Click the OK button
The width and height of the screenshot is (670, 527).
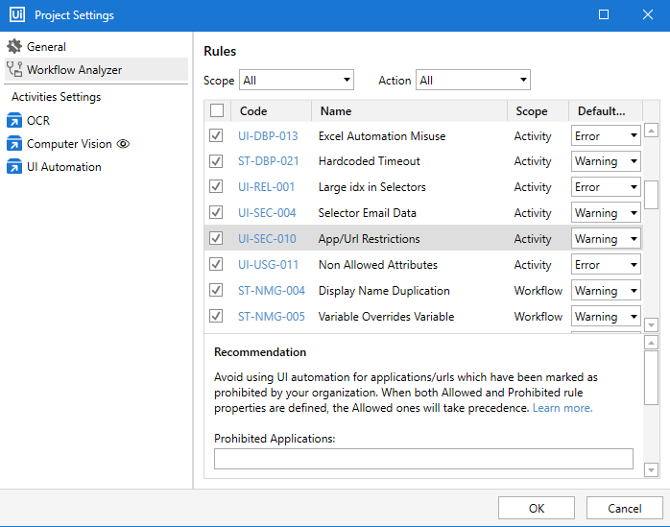pyautogui.click(x=537, y=508)
